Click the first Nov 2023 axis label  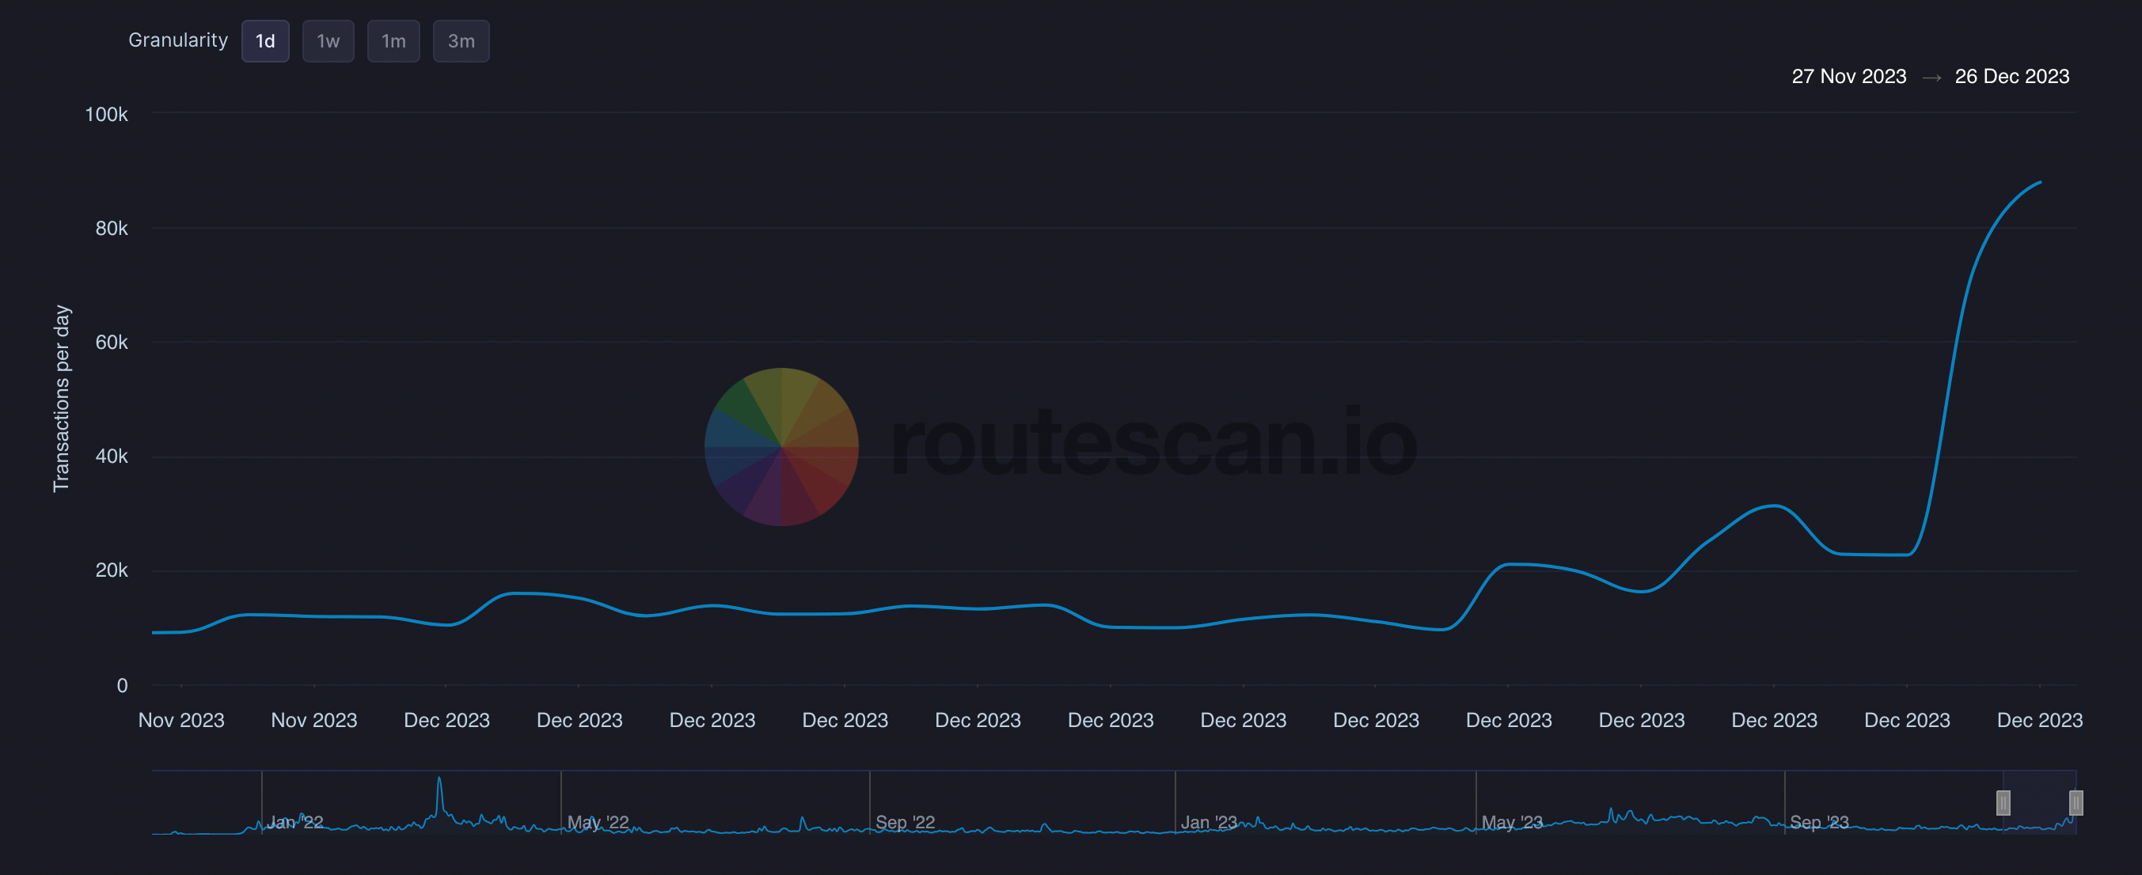pos(180,721)
